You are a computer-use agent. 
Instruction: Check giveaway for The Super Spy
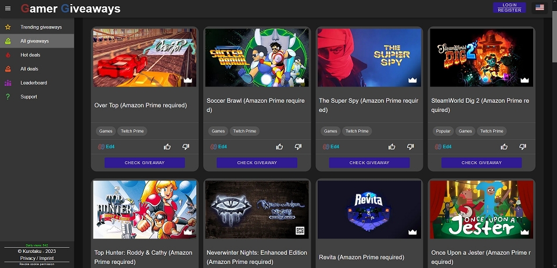(369, 162)
